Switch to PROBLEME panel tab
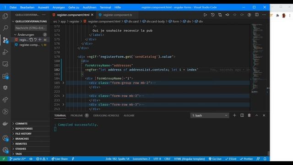 pos(76,115)
